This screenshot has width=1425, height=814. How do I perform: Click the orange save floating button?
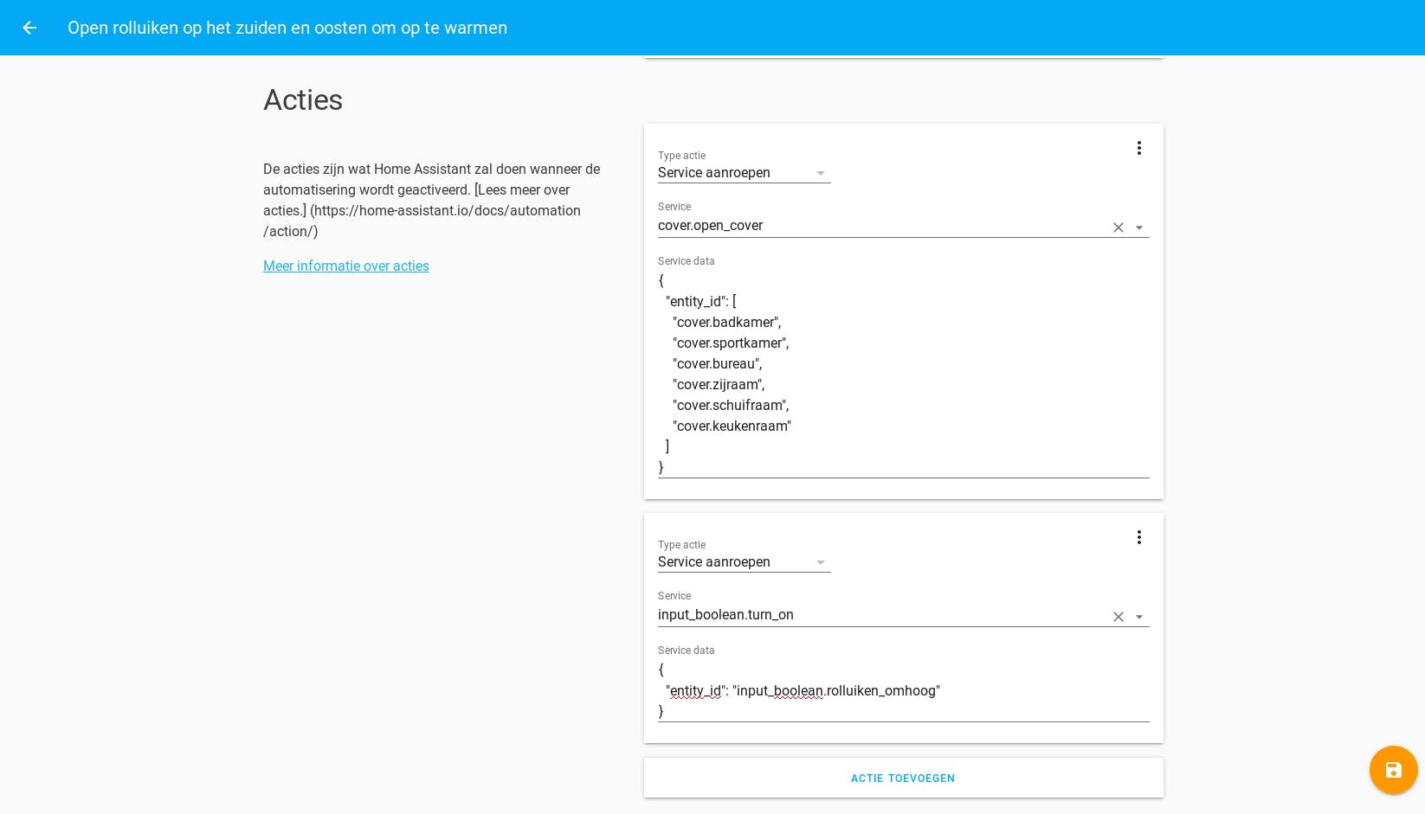click(x=1393, y=770)
